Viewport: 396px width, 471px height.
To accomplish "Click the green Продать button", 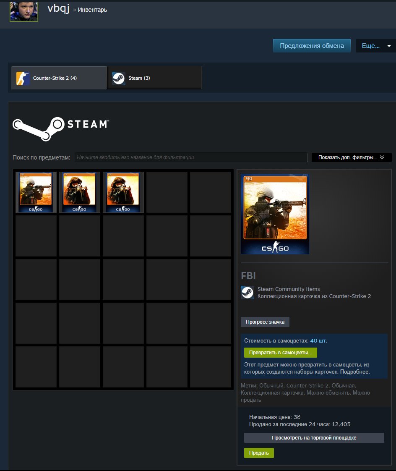I will coord(259,453).
